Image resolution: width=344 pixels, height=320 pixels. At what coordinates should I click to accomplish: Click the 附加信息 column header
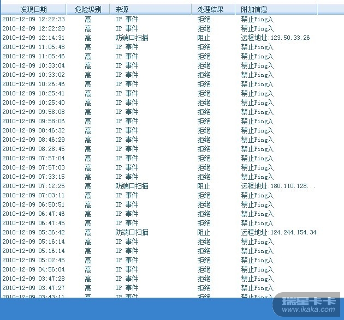(x=276, y=9)
